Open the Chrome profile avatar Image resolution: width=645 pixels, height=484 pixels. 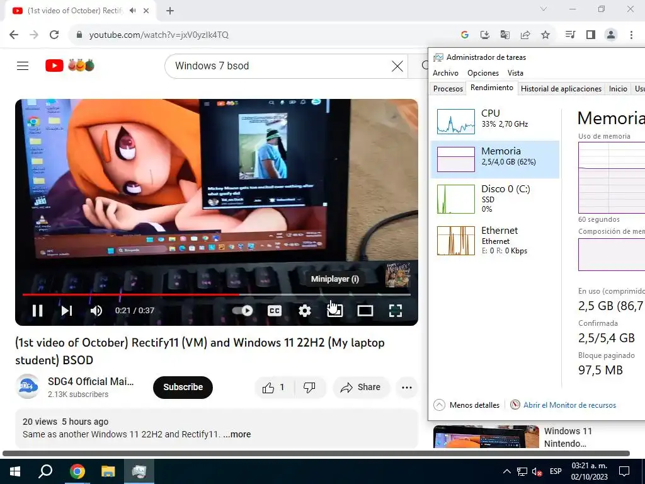(611, 35)
